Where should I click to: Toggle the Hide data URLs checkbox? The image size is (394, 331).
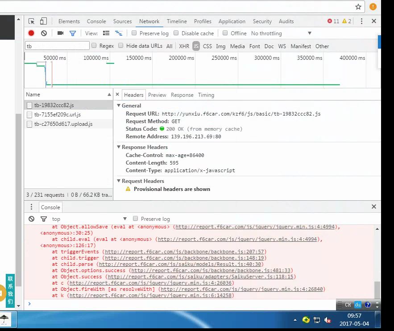click(121, 46)
